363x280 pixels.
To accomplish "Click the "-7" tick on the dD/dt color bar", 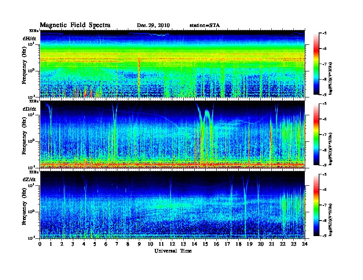I will tap(324, 135).
